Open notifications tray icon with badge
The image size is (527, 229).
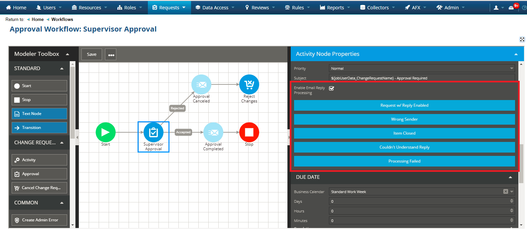[x=512, y=8]
